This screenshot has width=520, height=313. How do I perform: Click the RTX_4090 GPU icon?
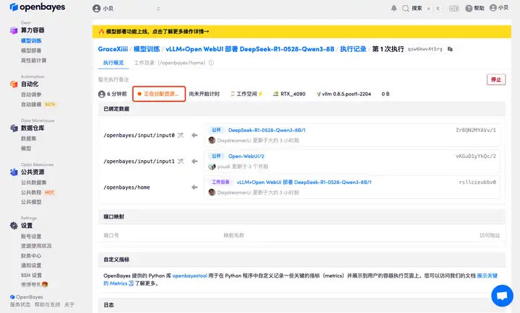(x=276, y=94)
